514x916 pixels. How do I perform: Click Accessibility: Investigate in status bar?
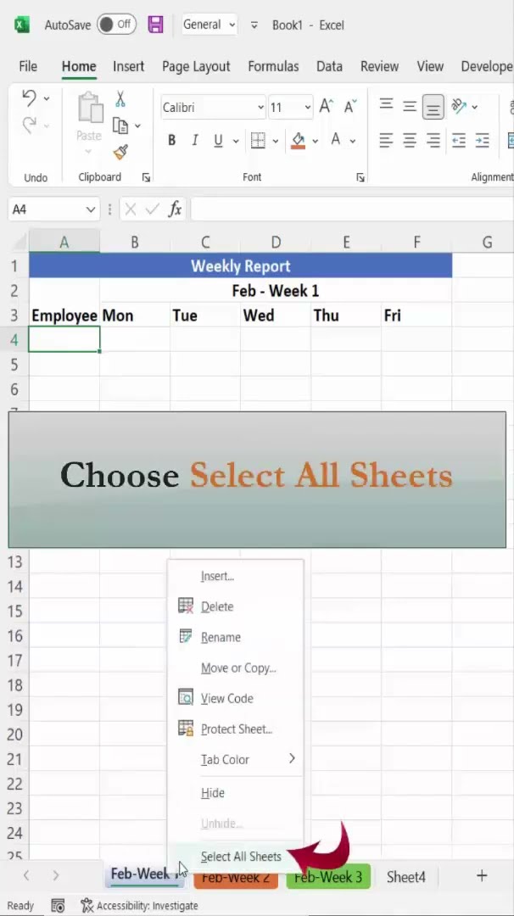coord(139,906)
